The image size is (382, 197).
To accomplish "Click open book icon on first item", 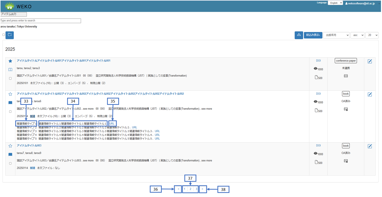I will click(10, 69).
